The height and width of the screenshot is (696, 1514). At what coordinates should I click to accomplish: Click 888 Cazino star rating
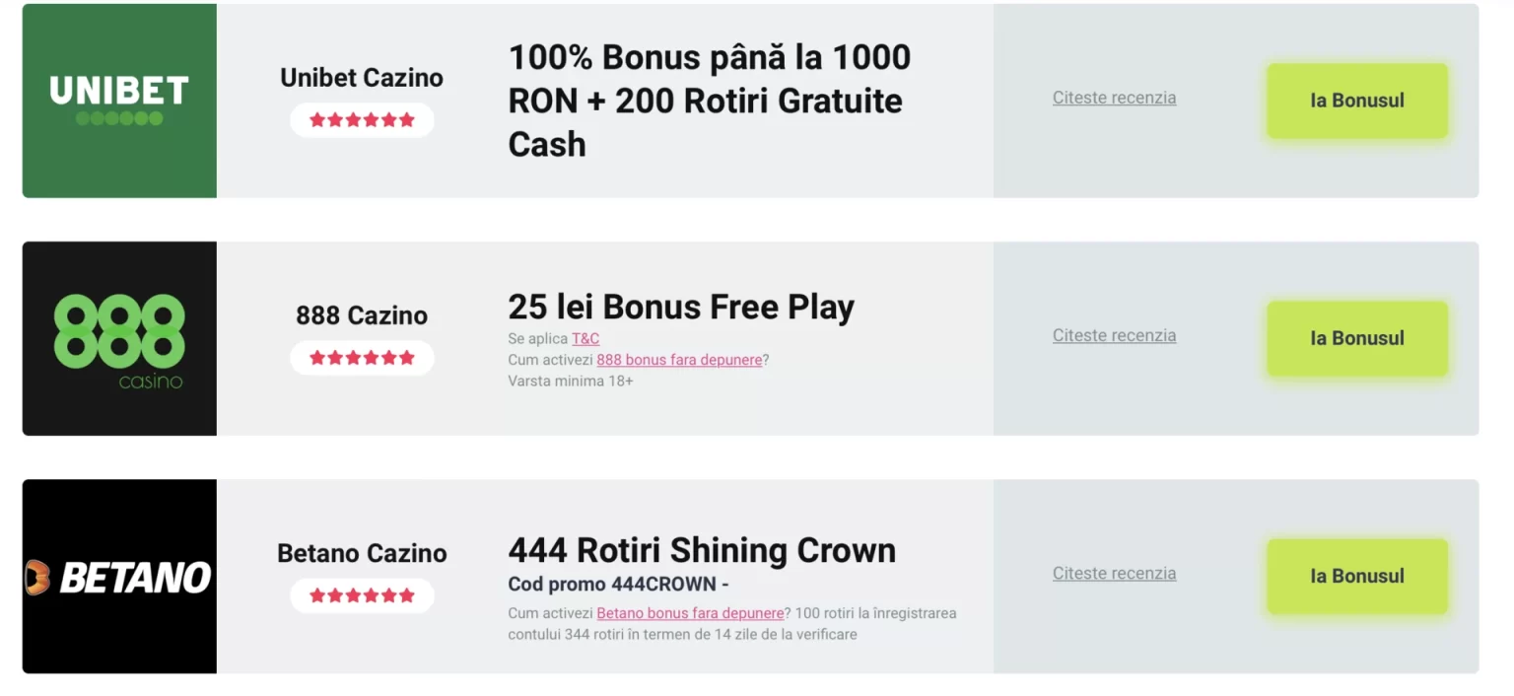click(x=362, y=358)
